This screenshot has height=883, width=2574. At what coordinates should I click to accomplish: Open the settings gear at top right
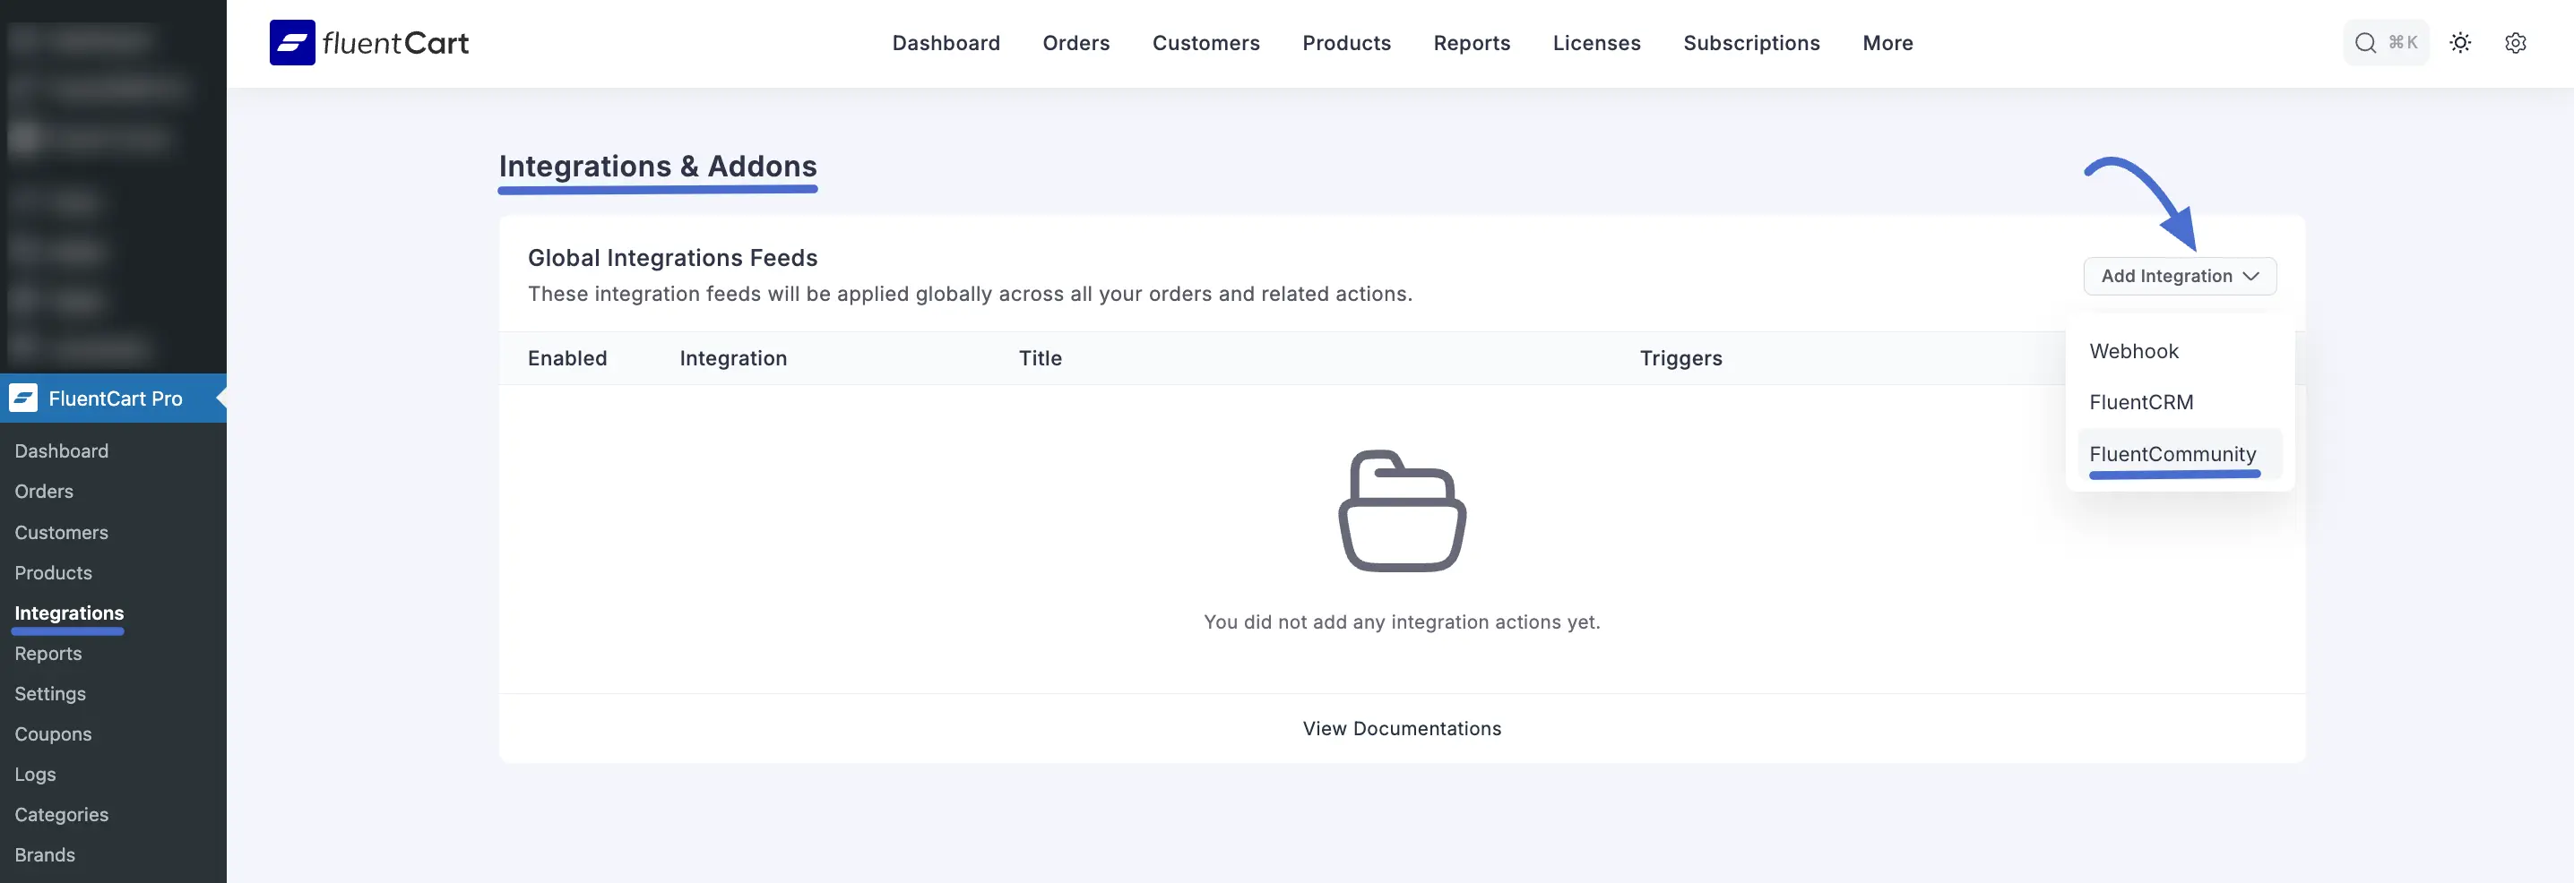pyautogui.click(x=2516, y=42)
